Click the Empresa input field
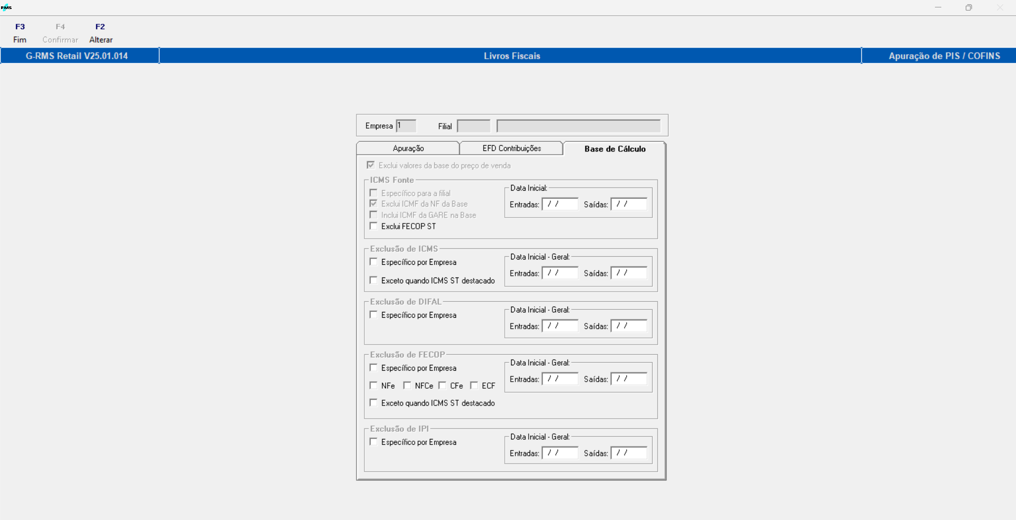 click(x=406, y=125)
